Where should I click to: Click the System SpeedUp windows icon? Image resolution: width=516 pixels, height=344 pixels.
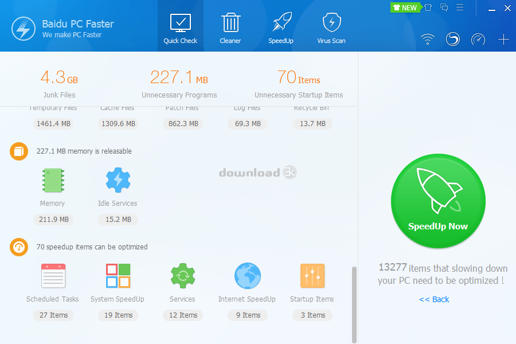(118, 276)
